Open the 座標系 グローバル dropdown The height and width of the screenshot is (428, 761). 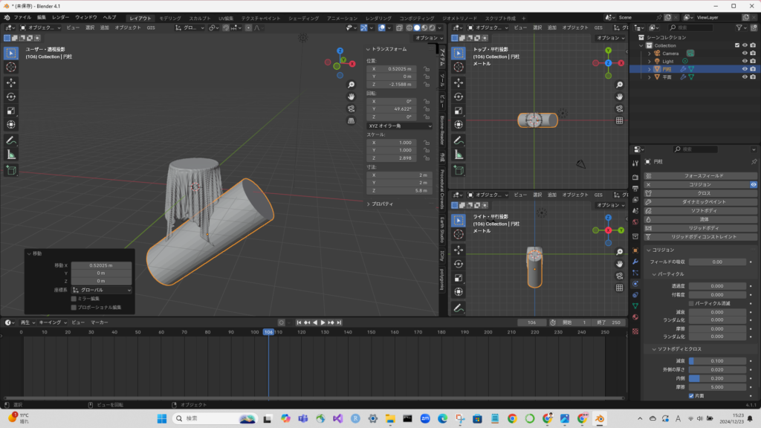(x=102, y=290)
